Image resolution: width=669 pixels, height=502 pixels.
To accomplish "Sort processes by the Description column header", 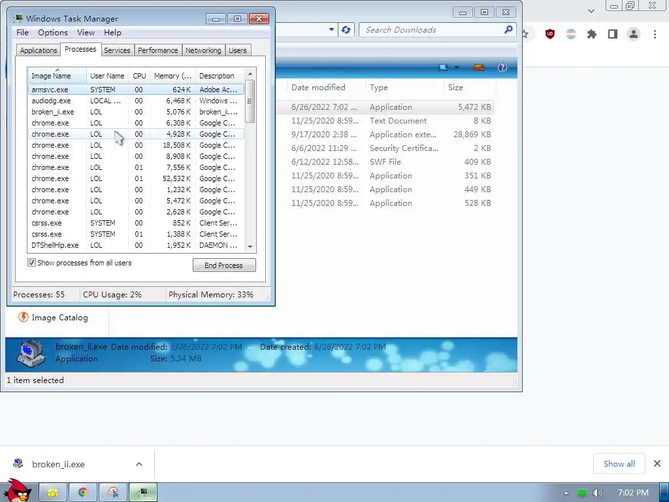I will pyautogui.click(x=220, y=76).
